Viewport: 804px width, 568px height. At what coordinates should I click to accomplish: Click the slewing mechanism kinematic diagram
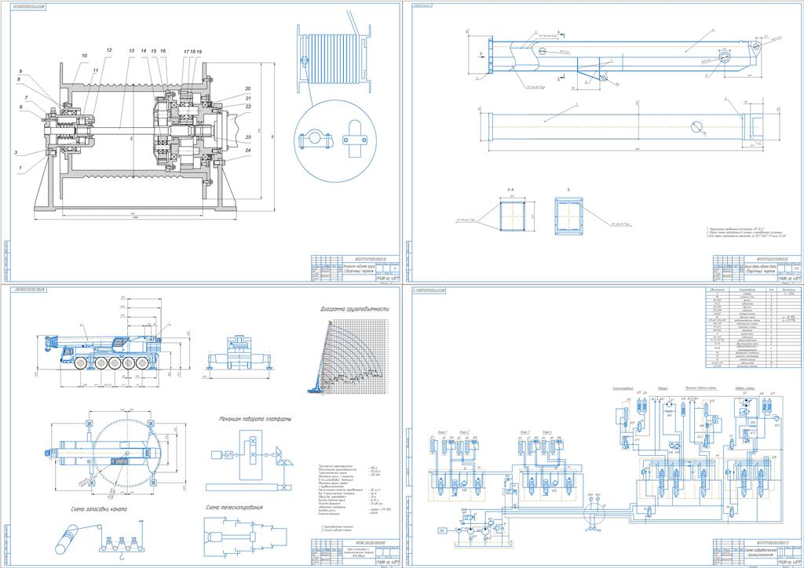pyautogui.click(x=251, y=458)
